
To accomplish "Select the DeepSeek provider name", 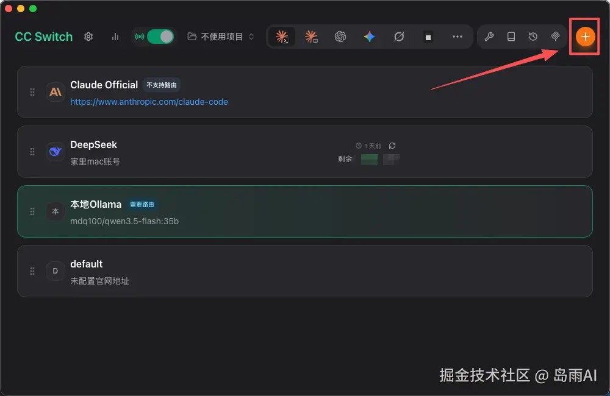I will [93, 144].
